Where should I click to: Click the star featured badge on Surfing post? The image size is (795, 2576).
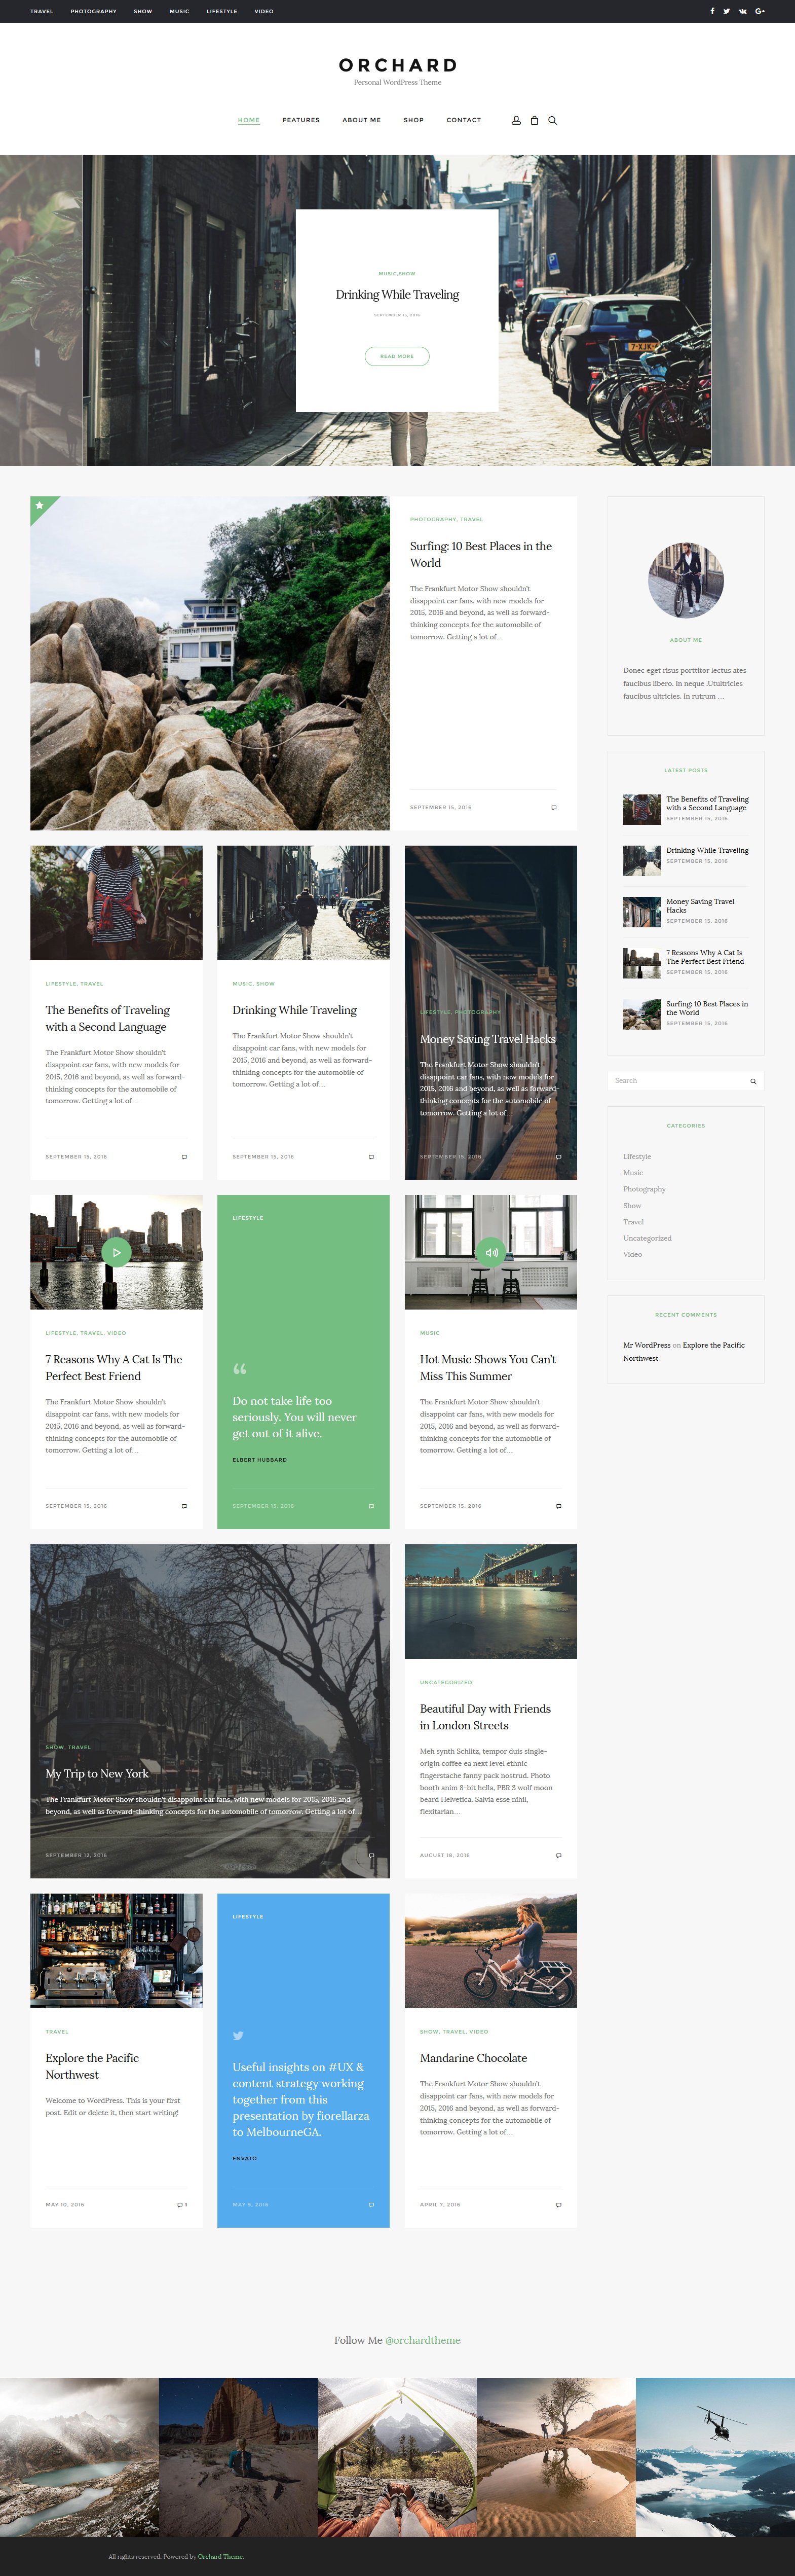pos(39,505)
